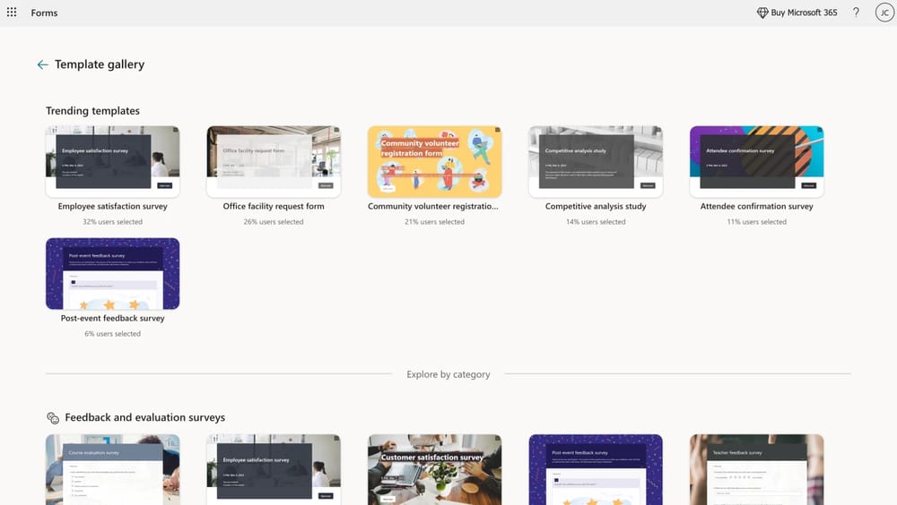The height and width of the screenshot is (505, 897).
Task: Click the Feedback and evaluation surveys heading
Action: pos(144,418)
